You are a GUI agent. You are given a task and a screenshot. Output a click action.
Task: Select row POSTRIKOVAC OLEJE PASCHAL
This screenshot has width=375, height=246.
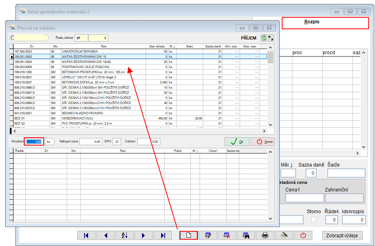click(x=140, y=67)
